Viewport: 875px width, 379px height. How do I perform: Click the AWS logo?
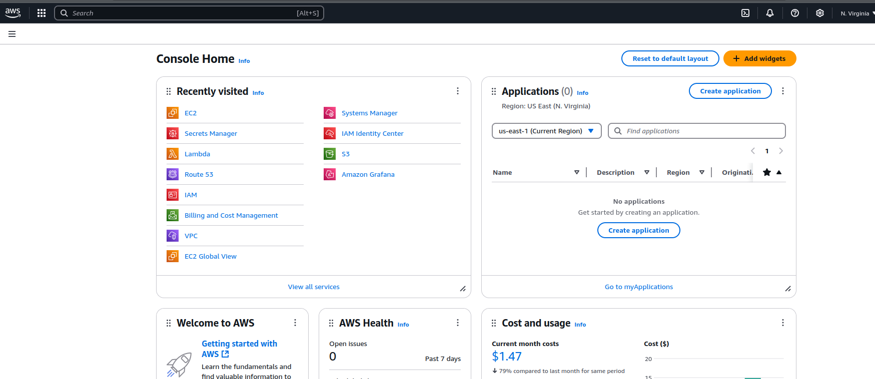(x=13, y=13)
